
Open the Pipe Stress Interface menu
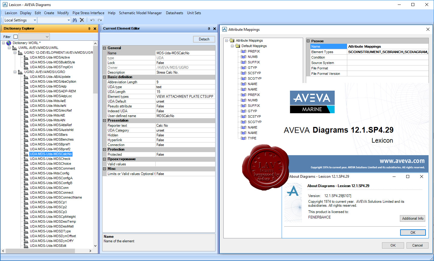pyautogui.click(x=88, y=13)
